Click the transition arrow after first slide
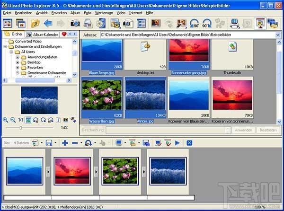Viewport: 284px width, 211px height. 48,172
